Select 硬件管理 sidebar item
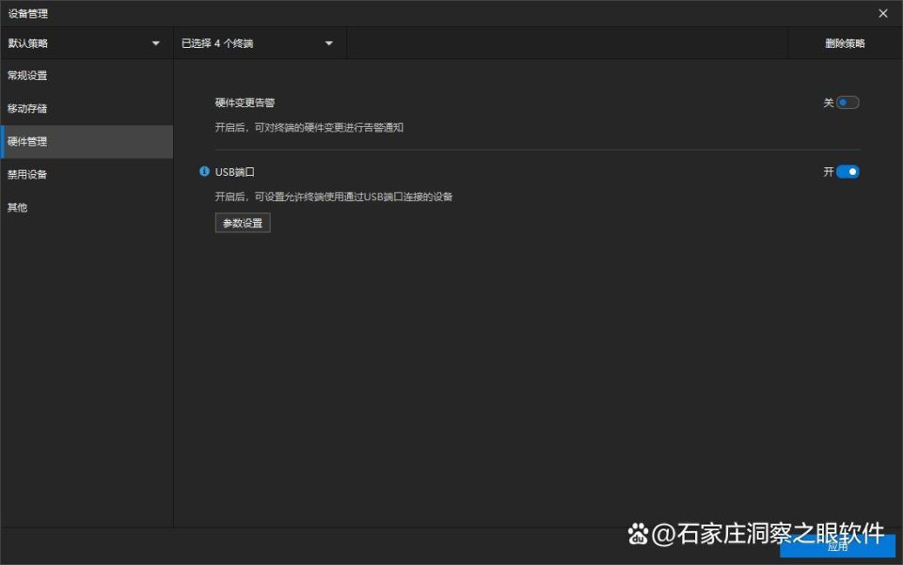 coord(87,142)
